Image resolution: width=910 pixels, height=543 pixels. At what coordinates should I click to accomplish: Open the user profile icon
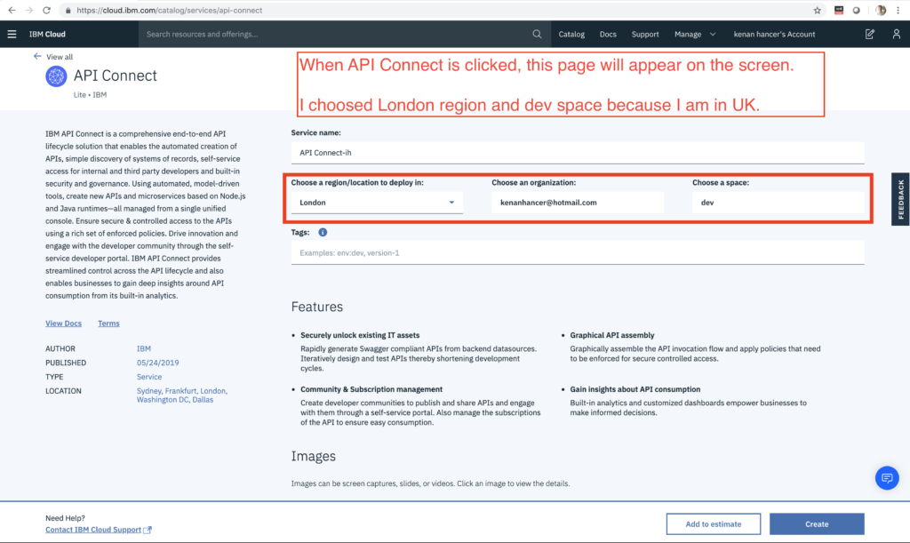pos(896,35)
